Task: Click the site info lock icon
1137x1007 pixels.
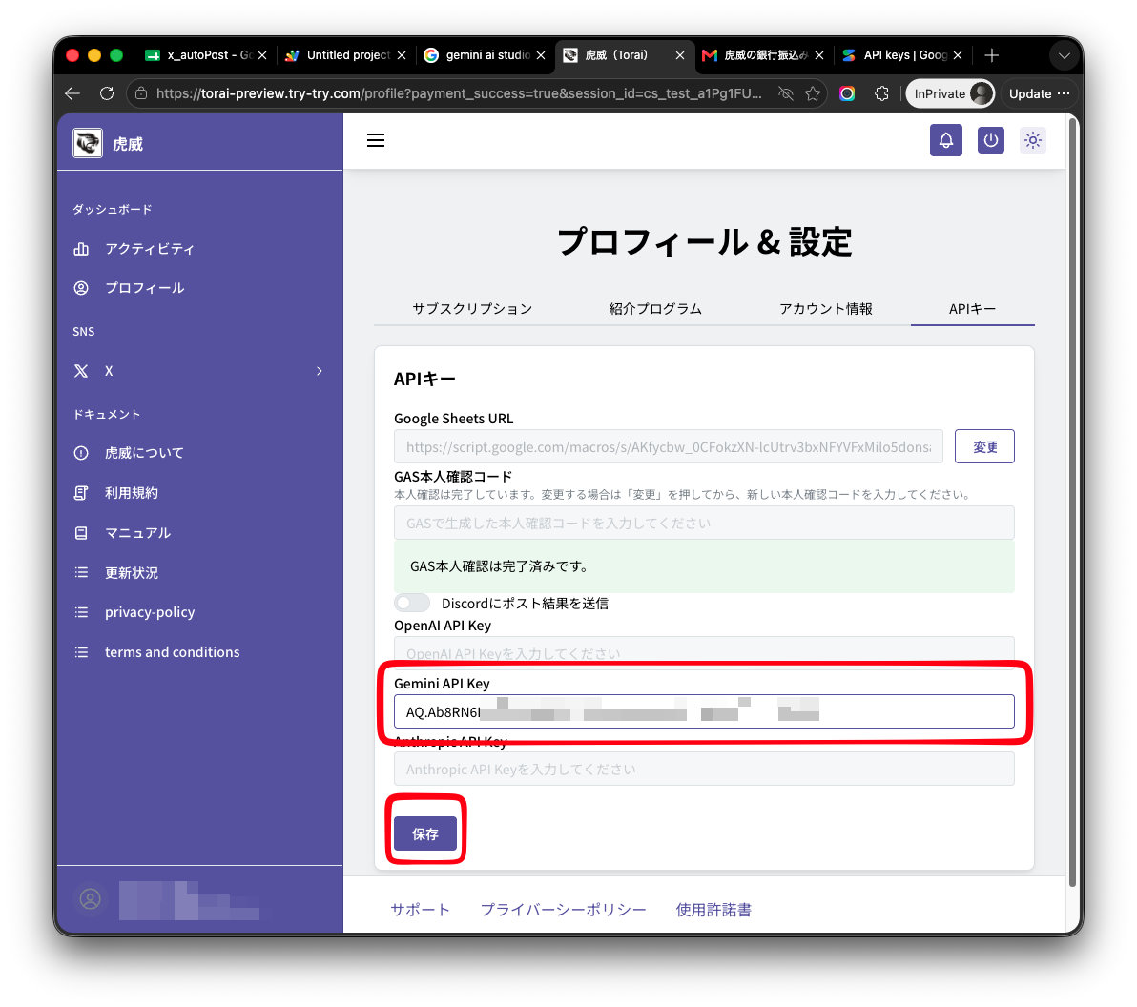Action: (141, 93)
